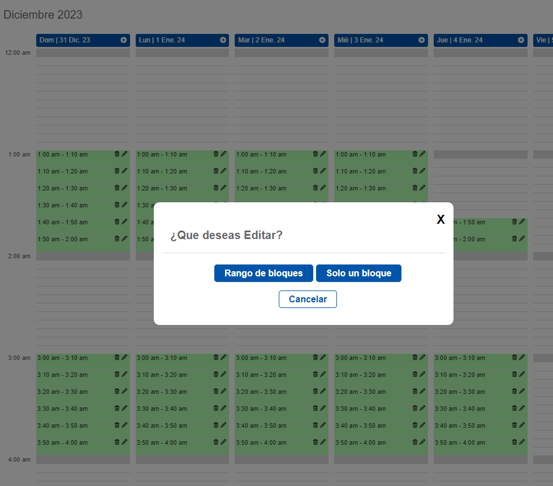This screenshot has width=553, height=486.
Task: Delete Wednesday's 1:20 am - 1:30 am block
Action: [414, 188]
